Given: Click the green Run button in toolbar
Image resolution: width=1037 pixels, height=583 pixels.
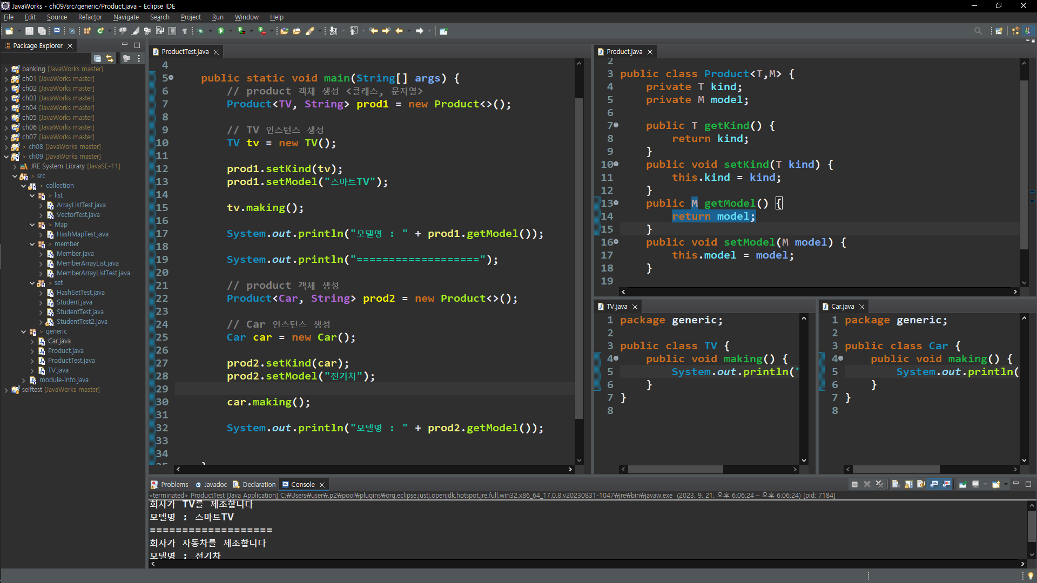Looking at the screenshot, I should (x=220, y=31).
